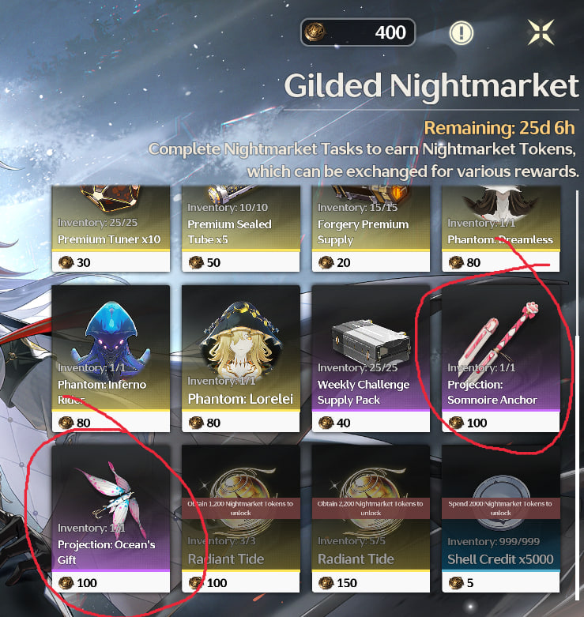Open Premium Sealed Tube x5 card

tap(240, 228)
